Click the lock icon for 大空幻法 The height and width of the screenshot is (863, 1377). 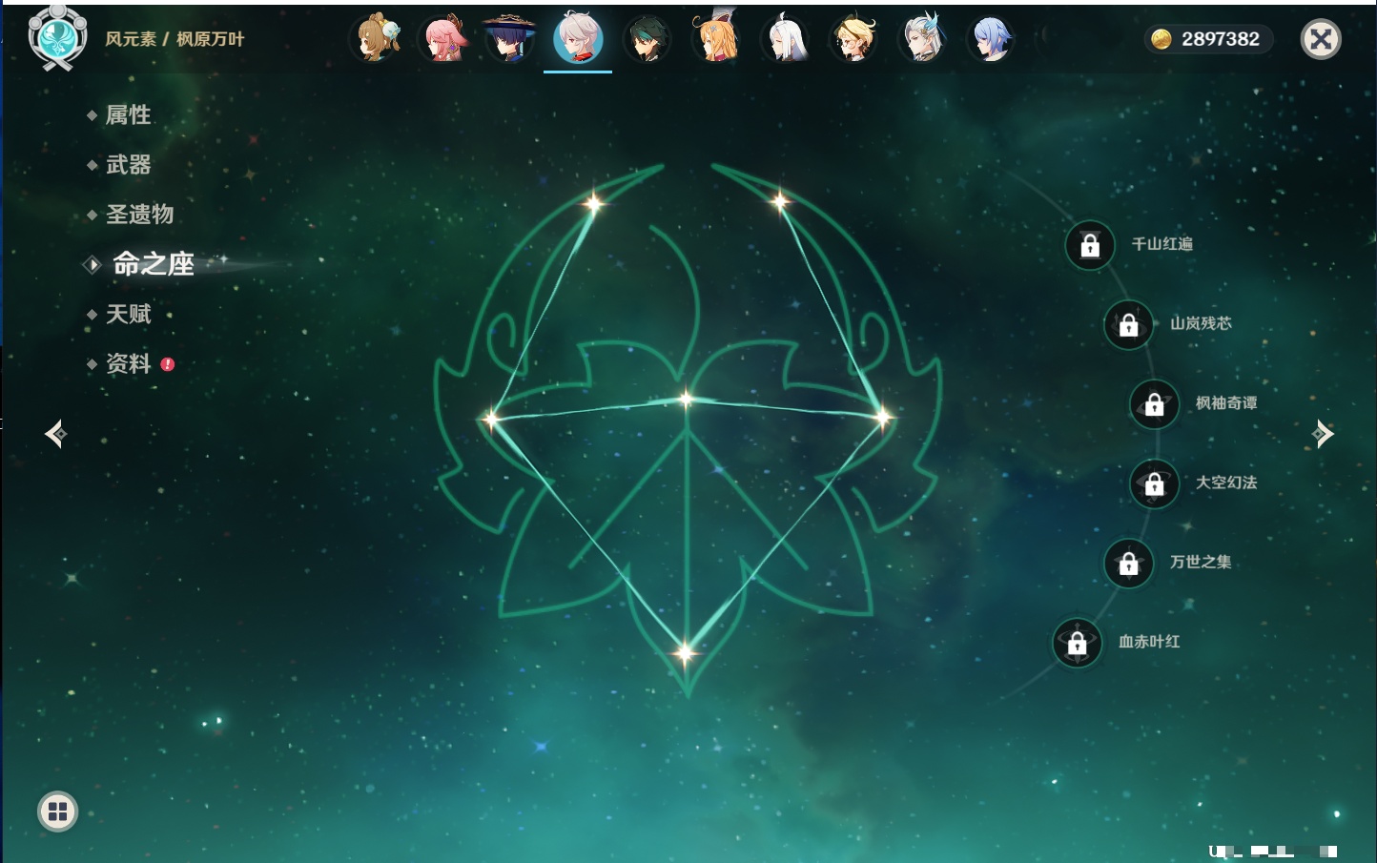(1155, 483)
